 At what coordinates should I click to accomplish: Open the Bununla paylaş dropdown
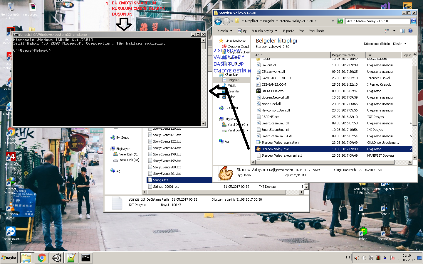(x=264, y=31)
